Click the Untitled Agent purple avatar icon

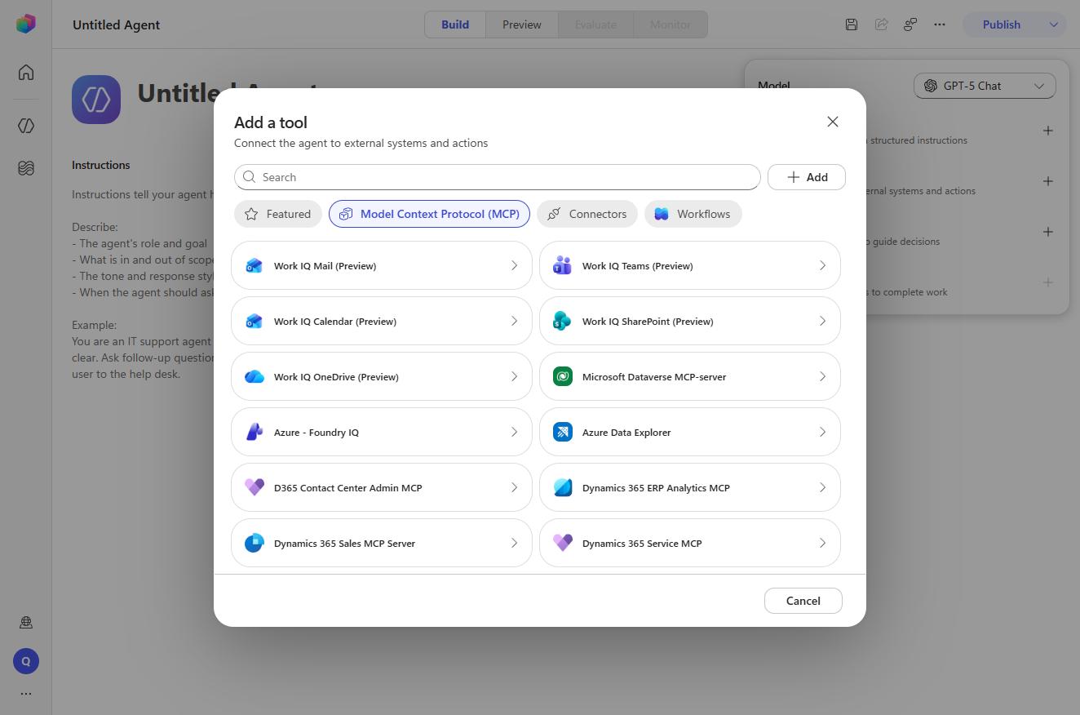point(96,100)
